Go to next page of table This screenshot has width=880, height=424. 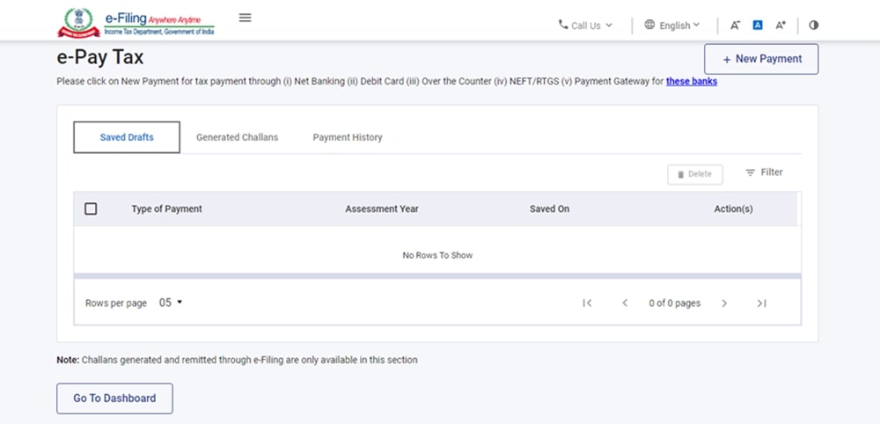(x=724, y=303)
